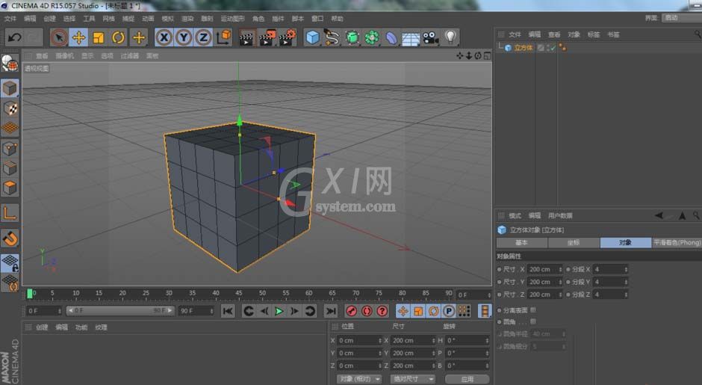Screen dimensions: 702x385
Task: Open the 运动图形 menu
Action: click(x=233, y=19)
